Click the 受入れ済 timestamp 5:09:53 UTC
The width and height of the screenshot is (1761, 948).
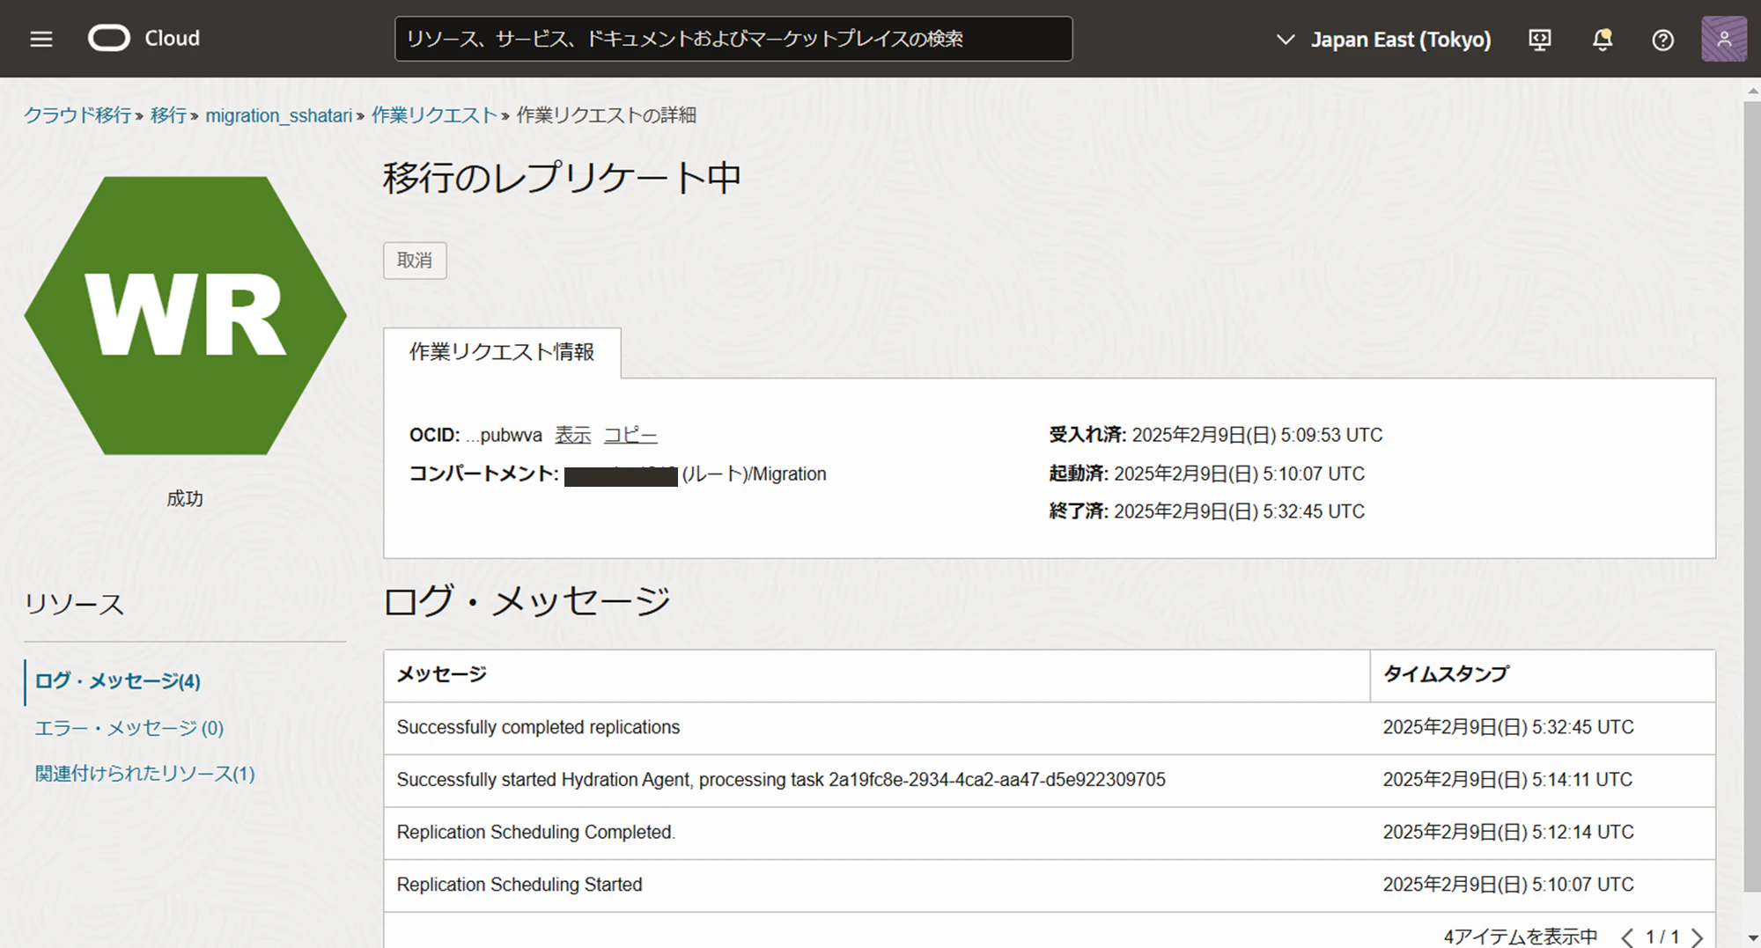click(1257, 435)
